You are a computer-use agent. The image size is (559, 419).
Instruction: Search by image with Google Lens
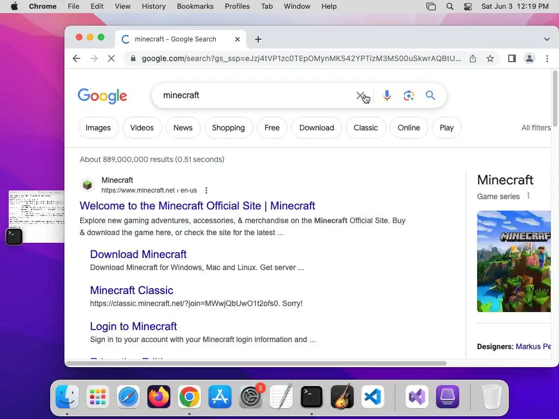pos(408,95)
